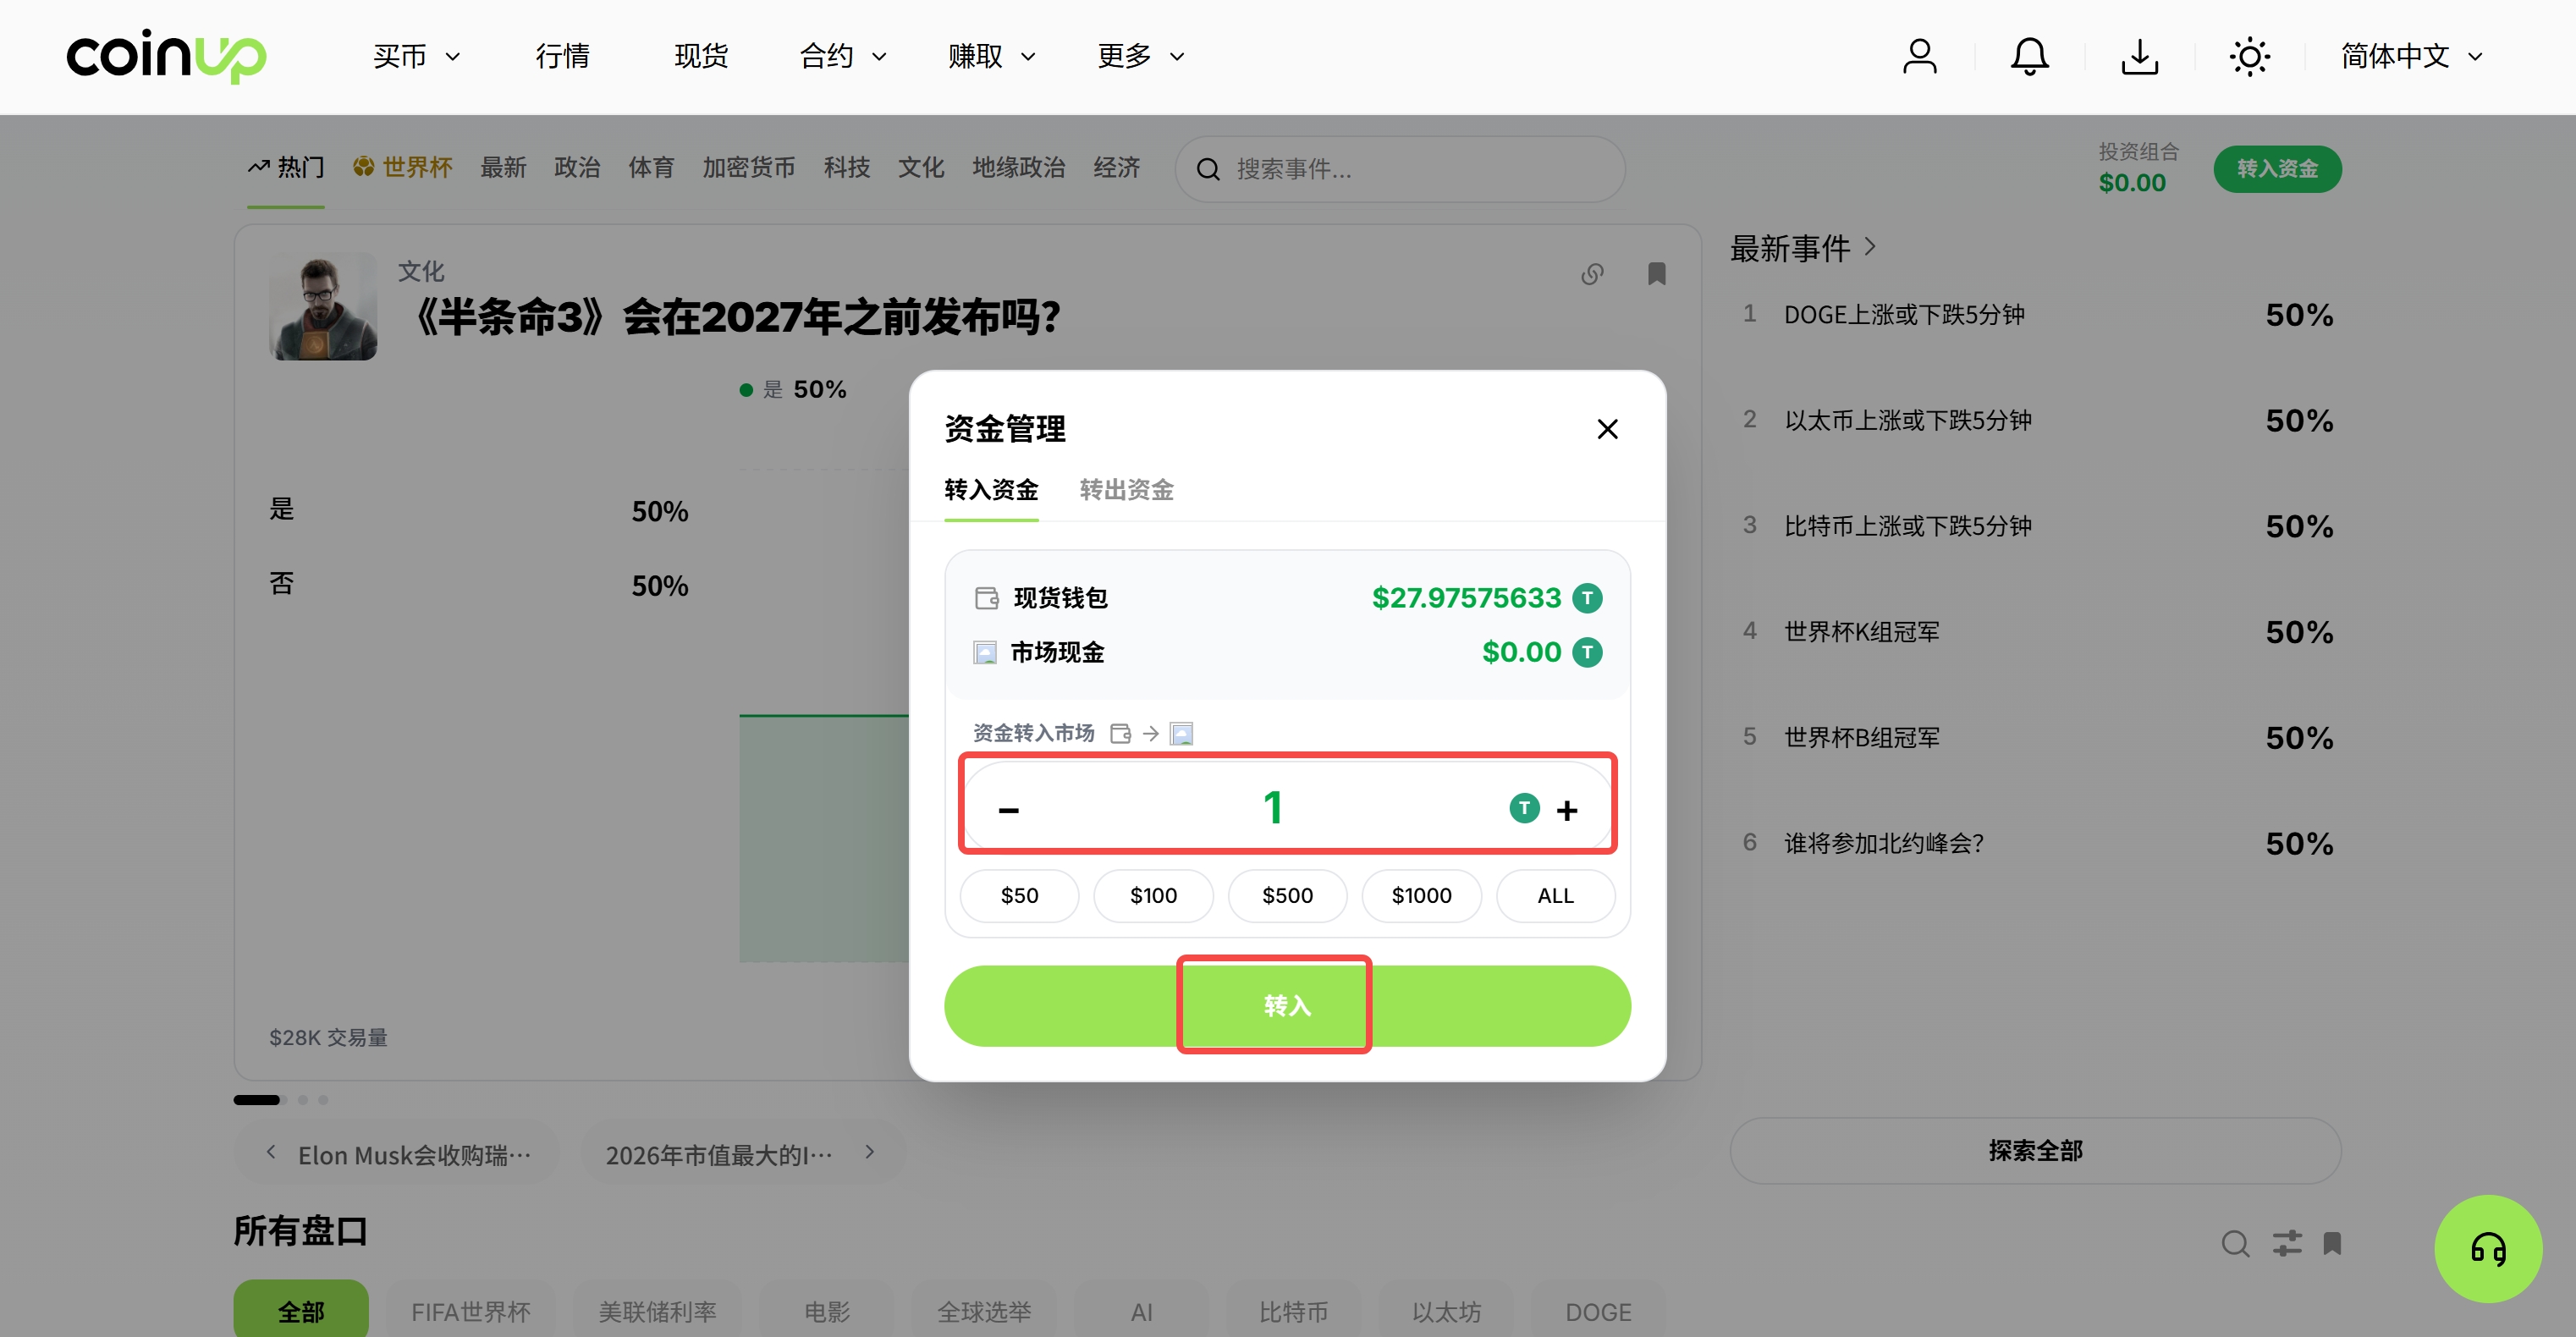Viewport: 2576px width, 1337px height.
Task: Open 世界杯K组冠军 event
Action: (2036, 632)
